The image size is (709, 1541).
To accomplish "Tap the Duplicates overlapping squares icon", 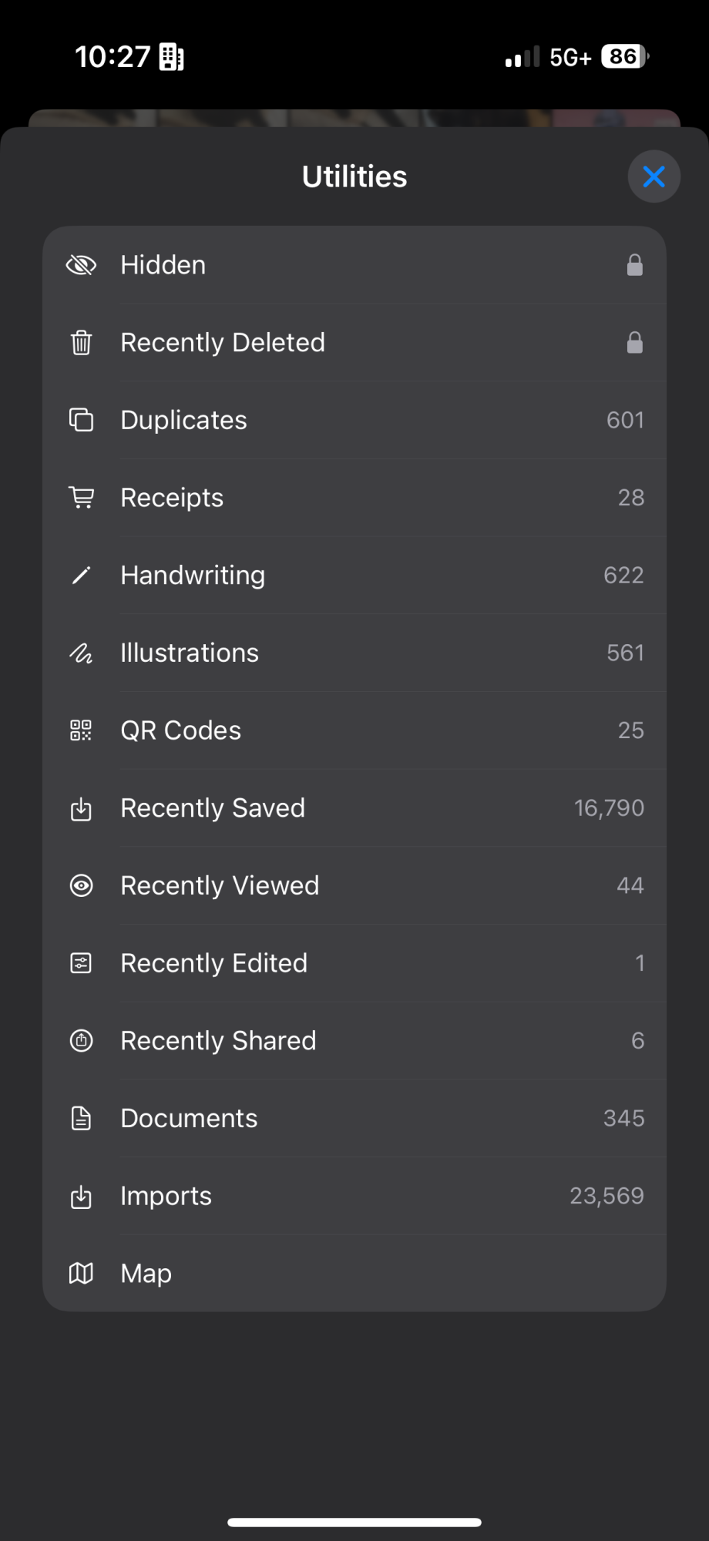I will 81,420.
